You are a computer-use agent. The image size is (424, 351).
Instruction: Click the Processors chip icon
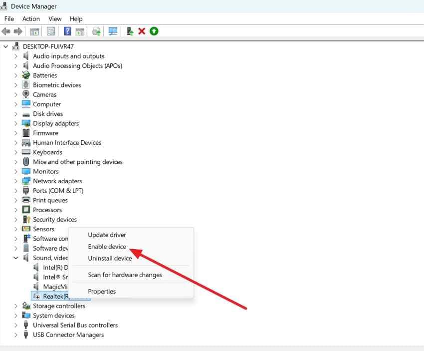coord(26,210)
